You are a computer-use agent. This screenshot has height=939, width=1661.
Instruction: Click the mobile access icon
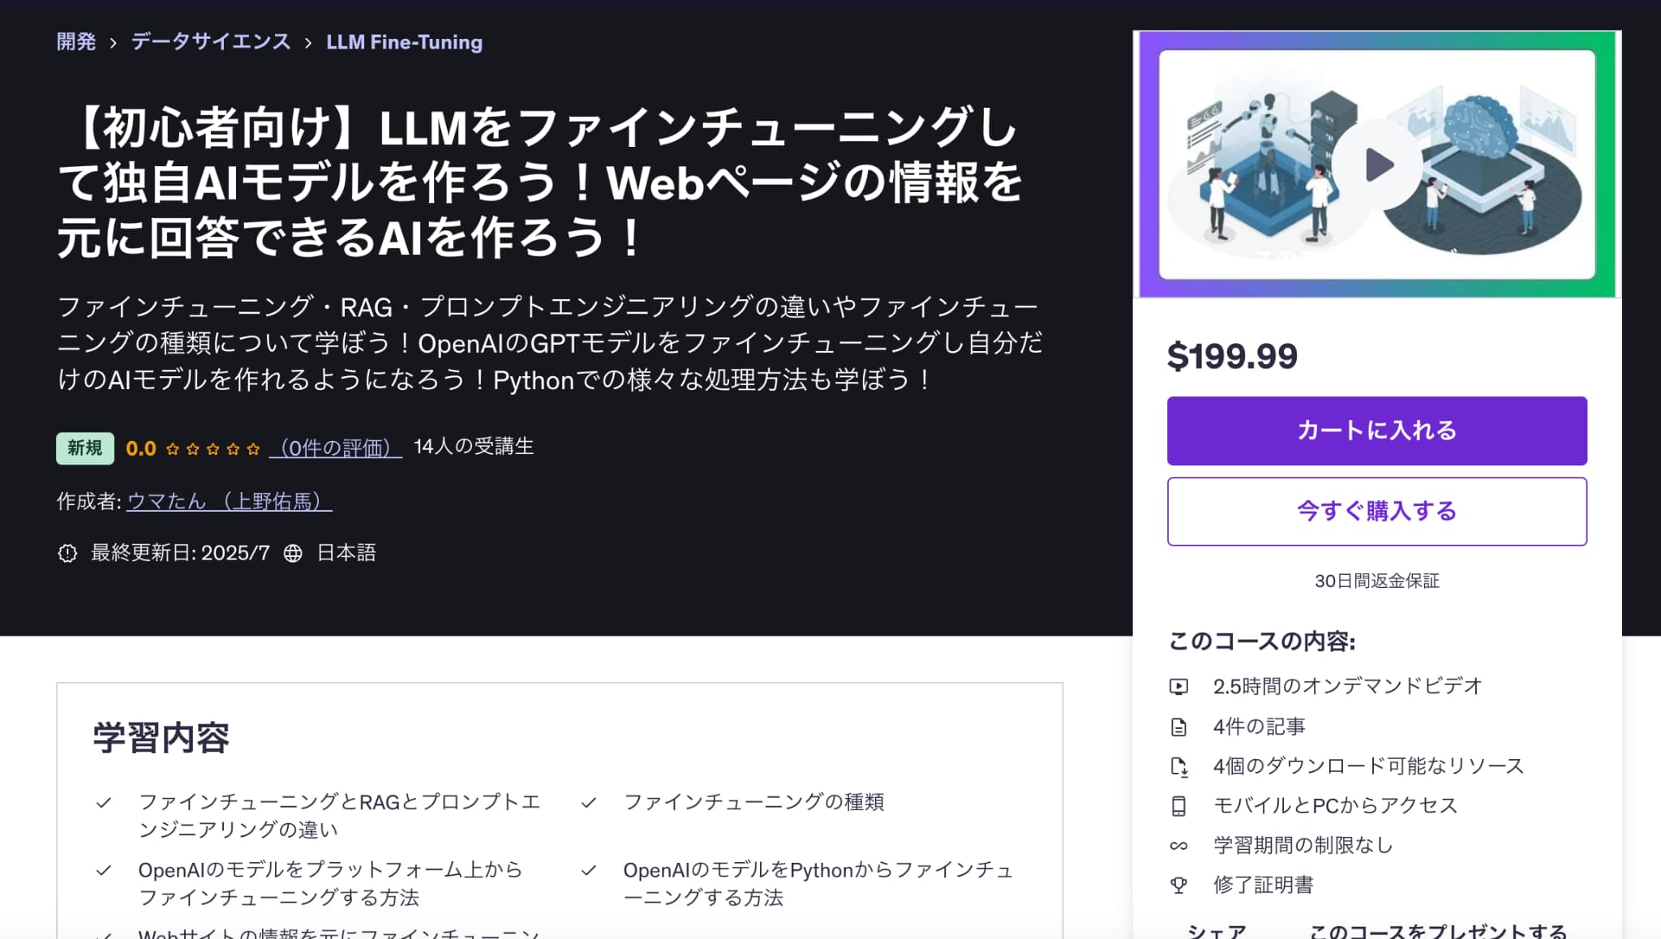[x=1178, y=806]
